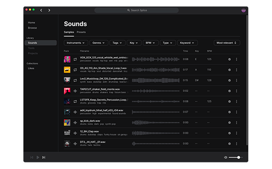Go to the previous track in the player

click(32, 157)
